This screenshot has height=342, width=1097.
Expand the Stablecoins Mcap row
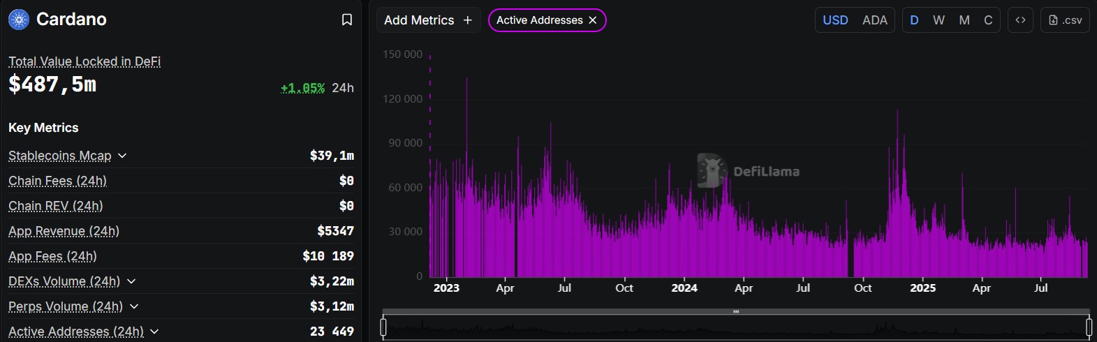click(x=122, y=156)
